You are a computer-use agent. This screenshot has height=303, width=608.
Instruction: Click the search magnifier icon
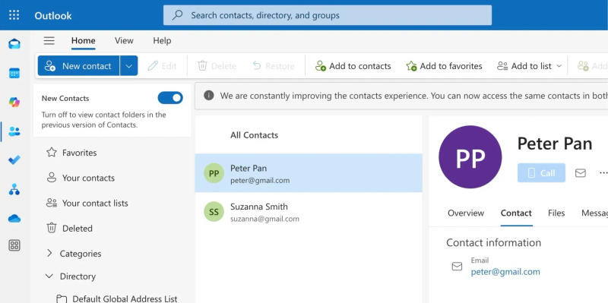click(177, 15)
